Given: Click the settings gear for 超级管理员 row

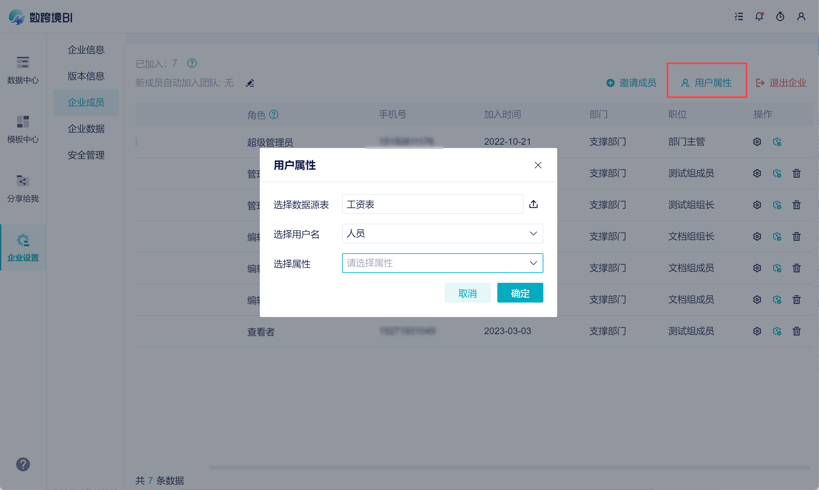Looking at the screenshot, I should (757, 142).
